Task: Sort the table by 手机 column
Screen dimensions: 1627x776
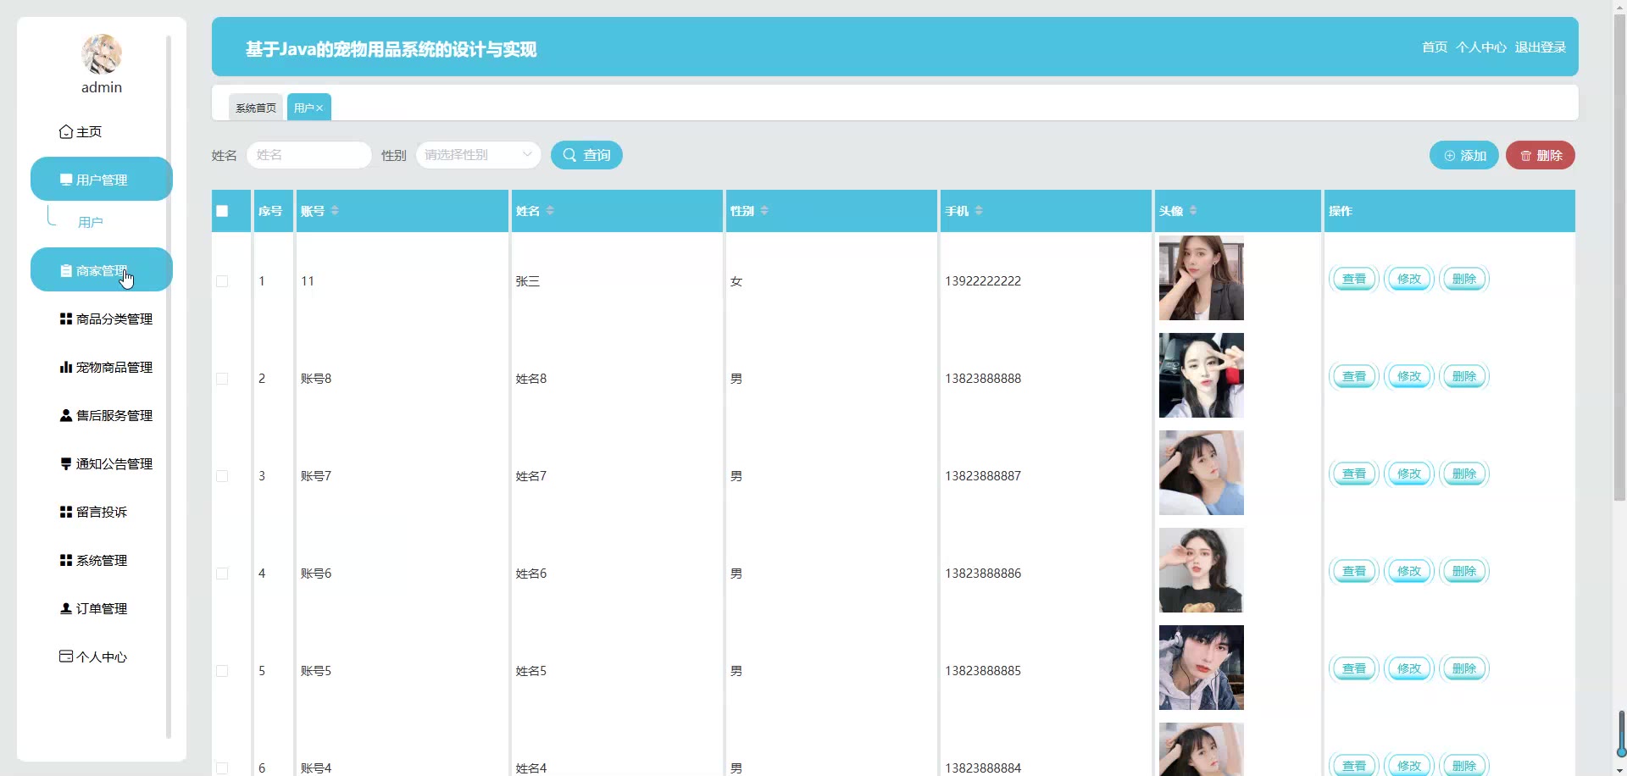Action: 979,211
